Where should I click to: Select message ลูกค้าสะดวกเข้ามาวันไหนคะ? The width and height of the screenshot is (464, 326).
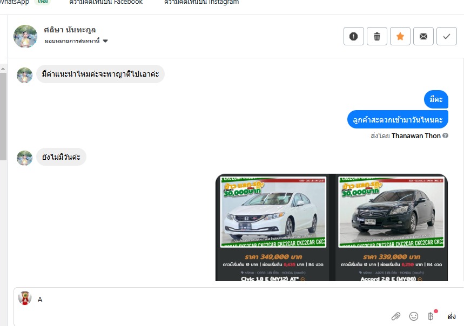398,119
